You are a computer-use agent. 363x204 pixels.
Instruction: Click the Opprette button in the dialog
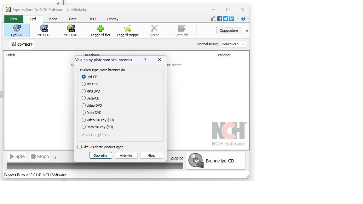pyautogui.click(x=101, y=155)
